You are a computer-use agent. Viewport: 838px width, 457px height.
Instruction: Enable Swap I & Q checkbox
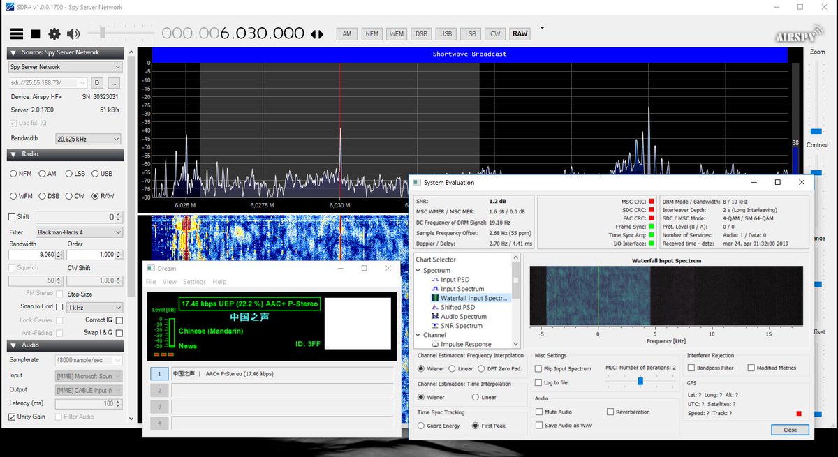coord(119,333)
